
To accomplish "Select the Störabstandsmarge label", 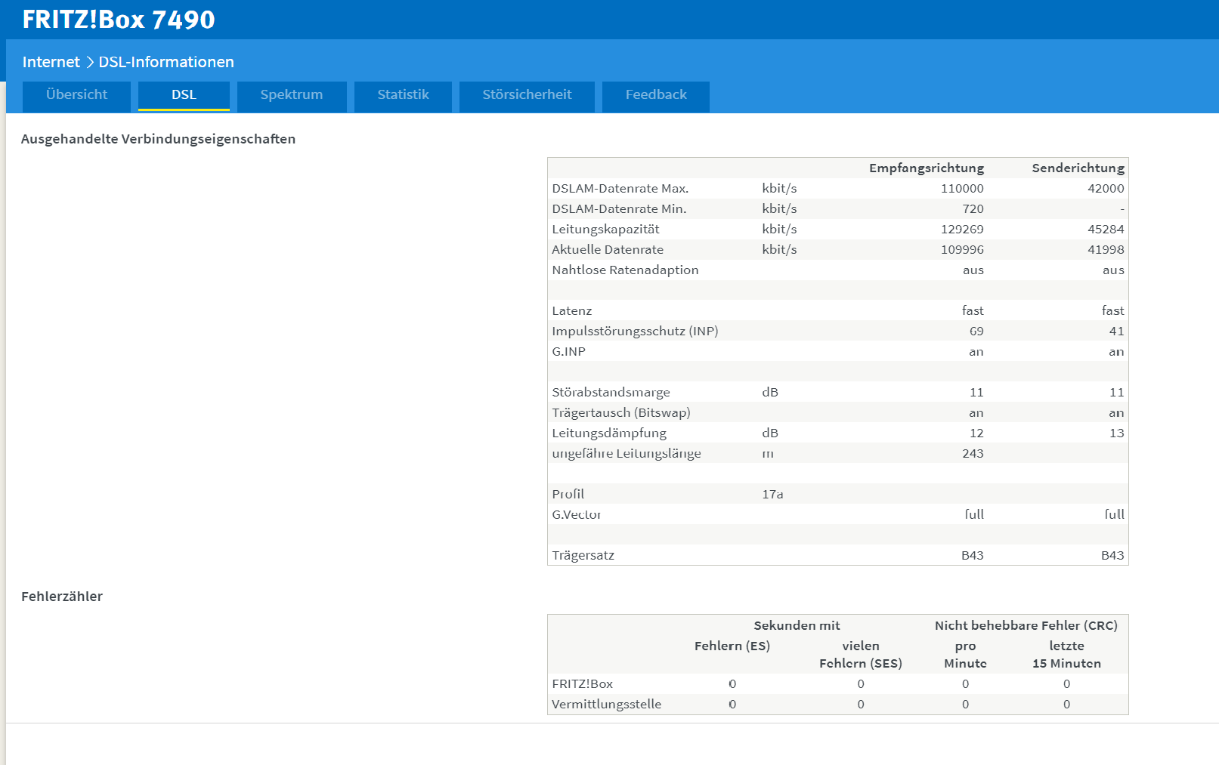I will (x=611, y=393).
